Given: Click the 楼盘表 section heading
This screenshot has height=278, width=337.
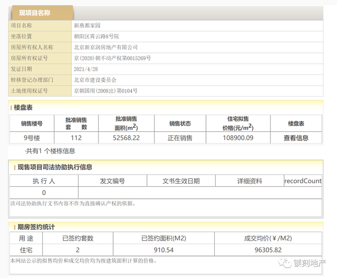Looking at the screenshot, I should pos(23,108).
